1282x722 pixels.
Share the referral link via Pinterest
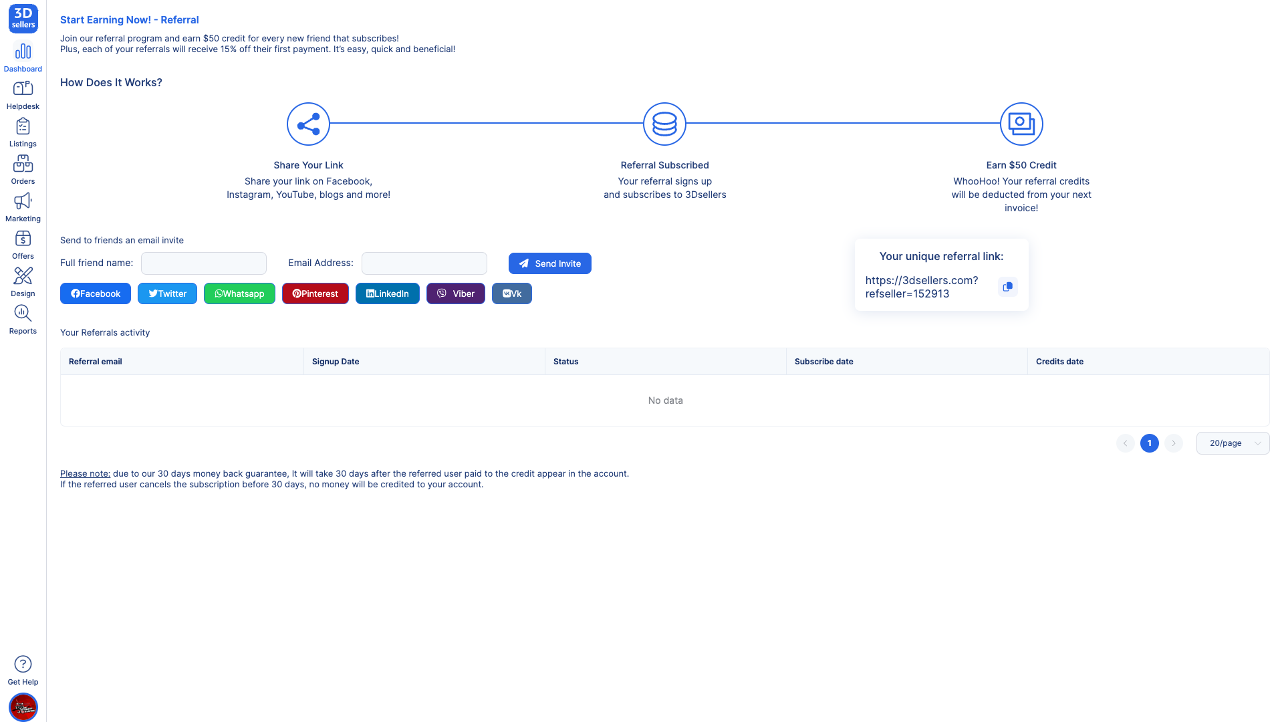[x=315, y=293]
